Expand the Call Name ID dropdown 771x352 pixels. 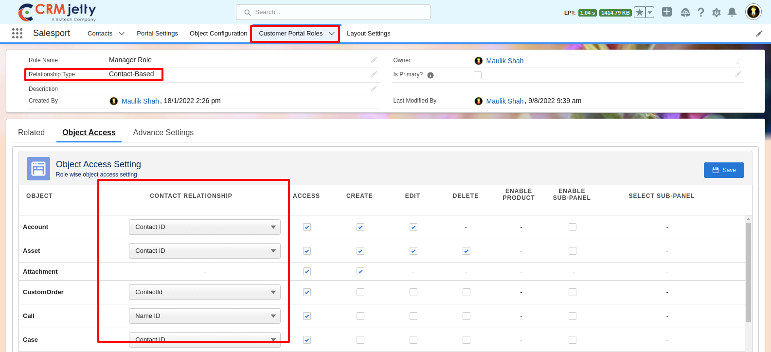(204, 316)
